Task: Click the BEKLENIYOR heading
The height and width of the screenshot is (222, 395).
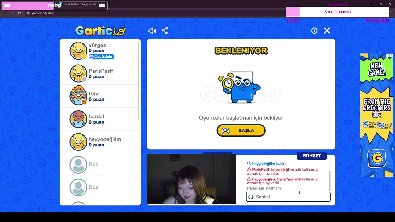Action: (241, 51)
